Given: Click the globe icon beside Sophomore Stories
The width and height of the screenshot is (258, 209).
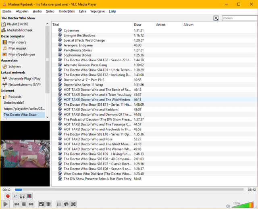Looking at the screenshot, I should 60,55.
